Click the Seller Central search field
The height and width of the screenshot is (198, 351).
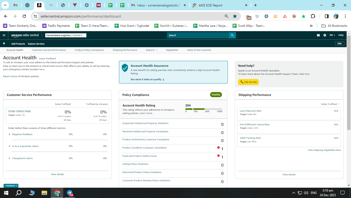pyautogui.click(x=198, y=35)
